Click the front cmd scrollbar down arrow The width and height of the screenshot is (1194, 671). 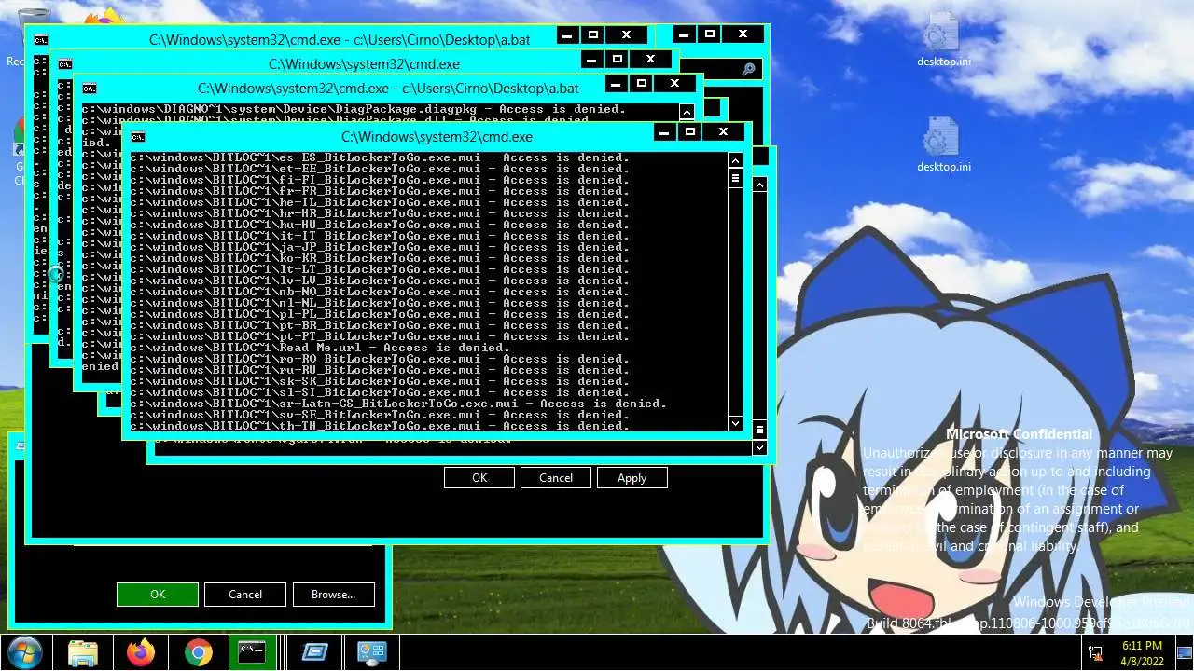pyautogui.click(x=735, y=423)
